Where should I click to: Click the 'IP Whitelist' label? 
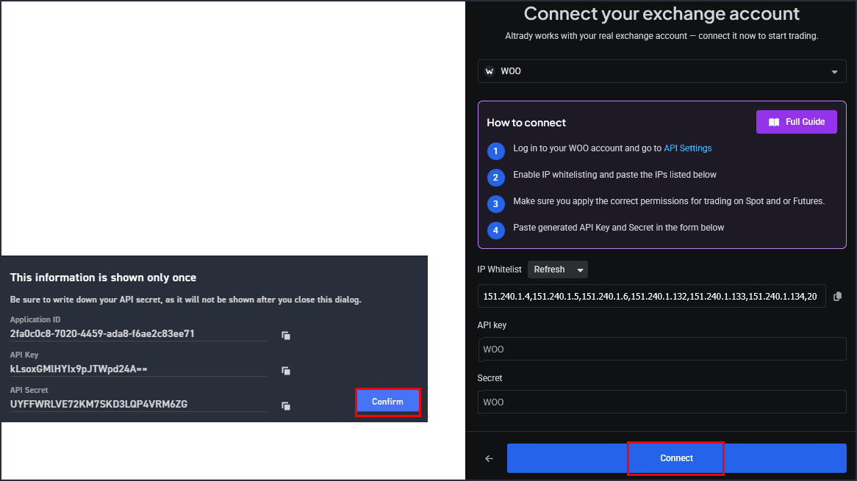500,270
